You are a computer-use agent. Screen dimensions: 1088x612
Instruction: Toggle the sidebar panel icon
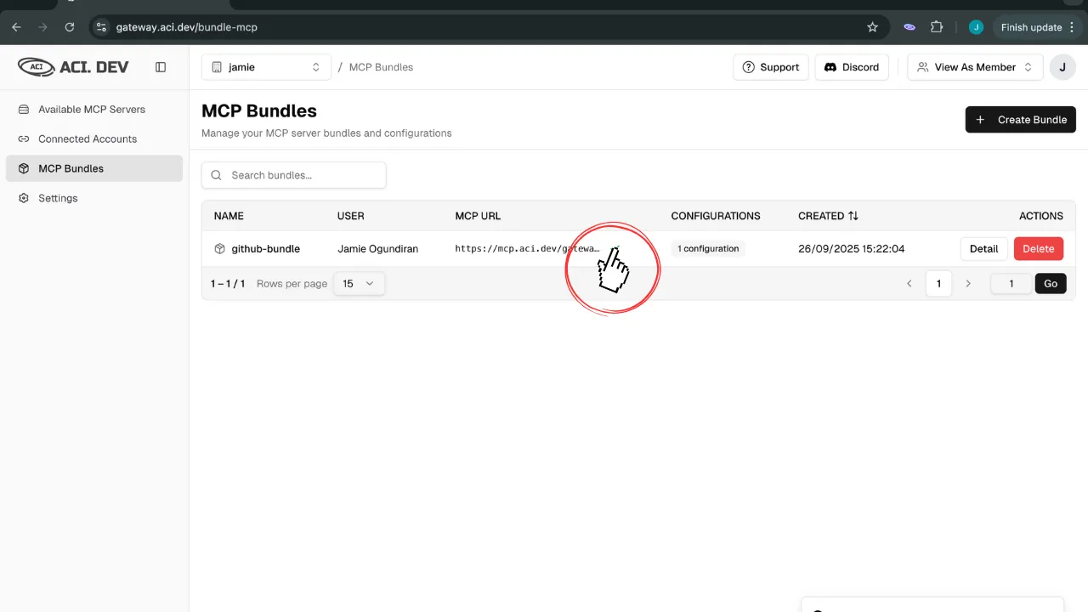[161, 67]
